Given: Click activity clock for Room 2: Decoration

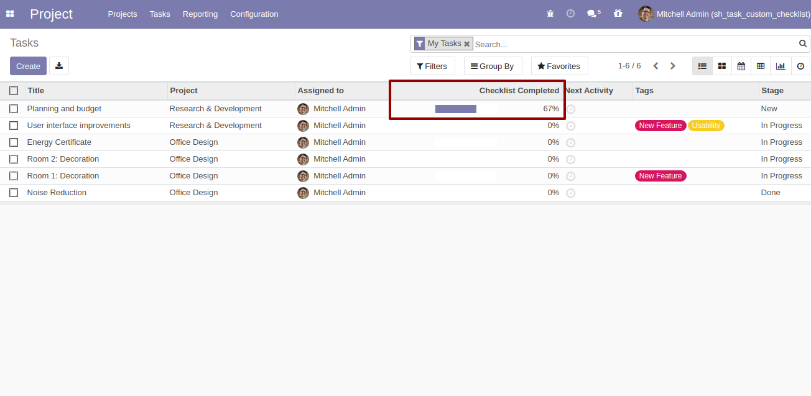Looking at the screenshot, I should point(571,159).
